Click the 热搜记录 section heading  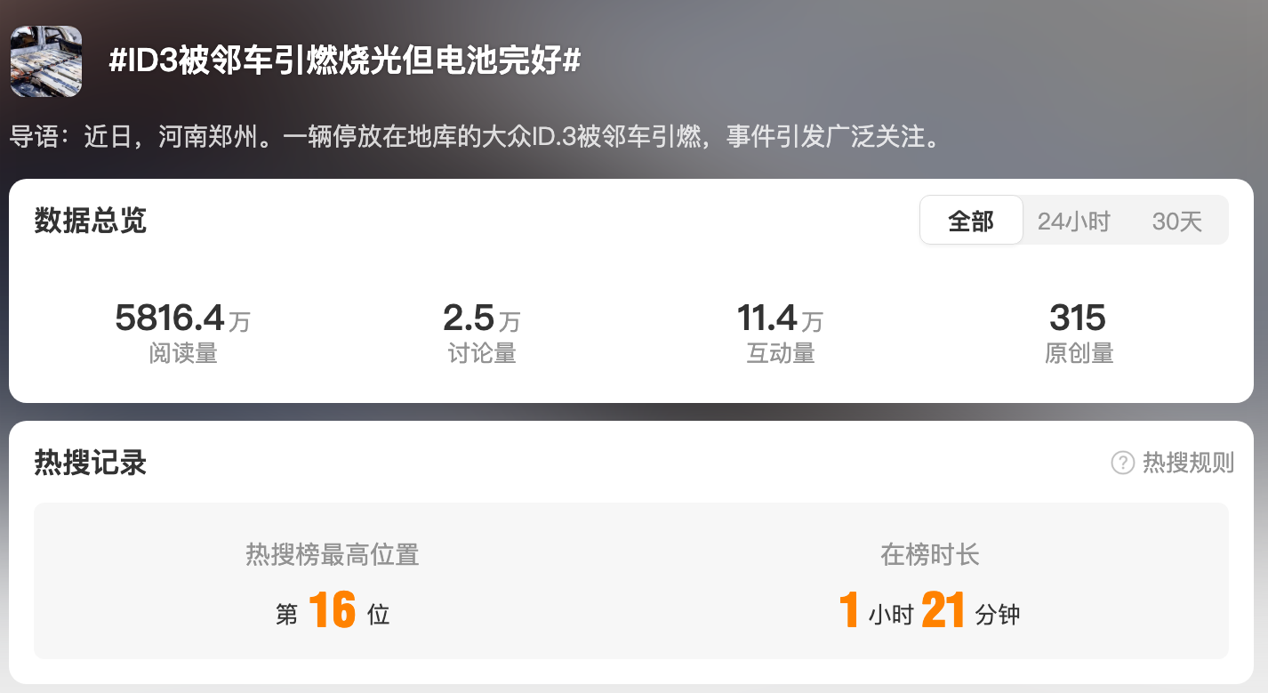(x=90, y=463)
